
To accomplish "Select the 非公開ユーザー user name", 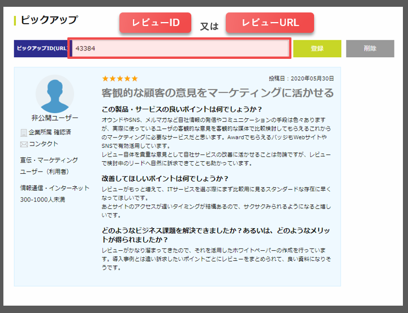I will (x=55, y=118).
